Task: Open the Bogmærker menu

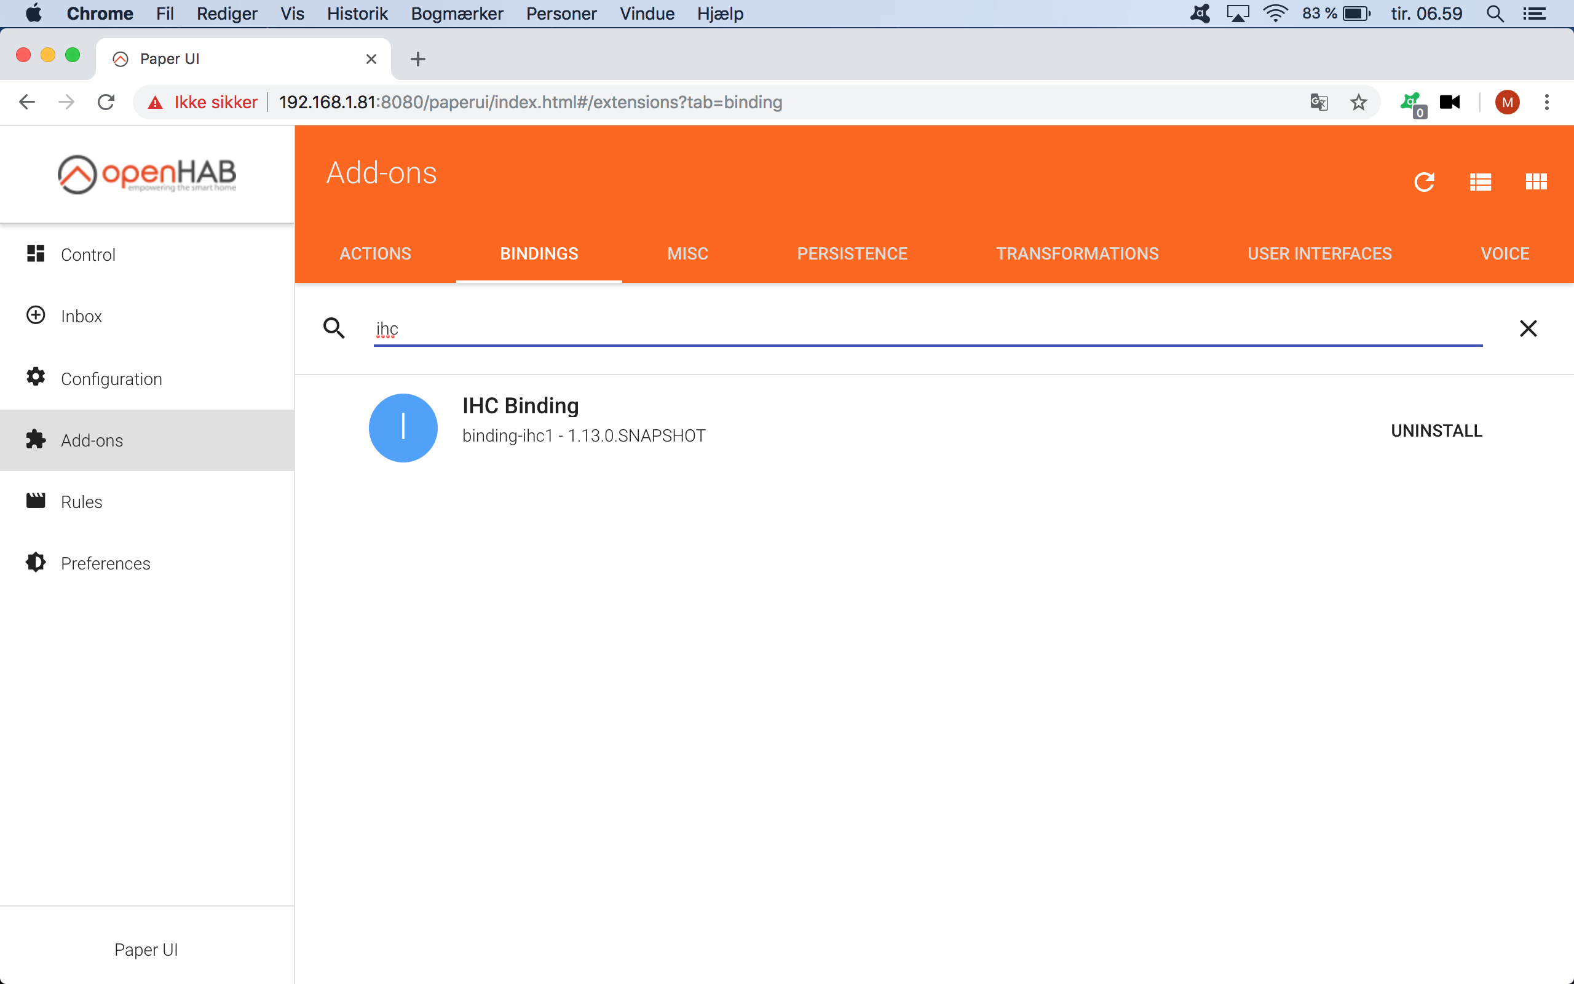Action: 457,14
